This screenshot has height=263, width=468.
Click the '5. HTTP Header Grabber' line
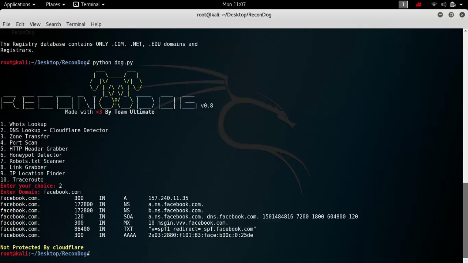(34, 149)
